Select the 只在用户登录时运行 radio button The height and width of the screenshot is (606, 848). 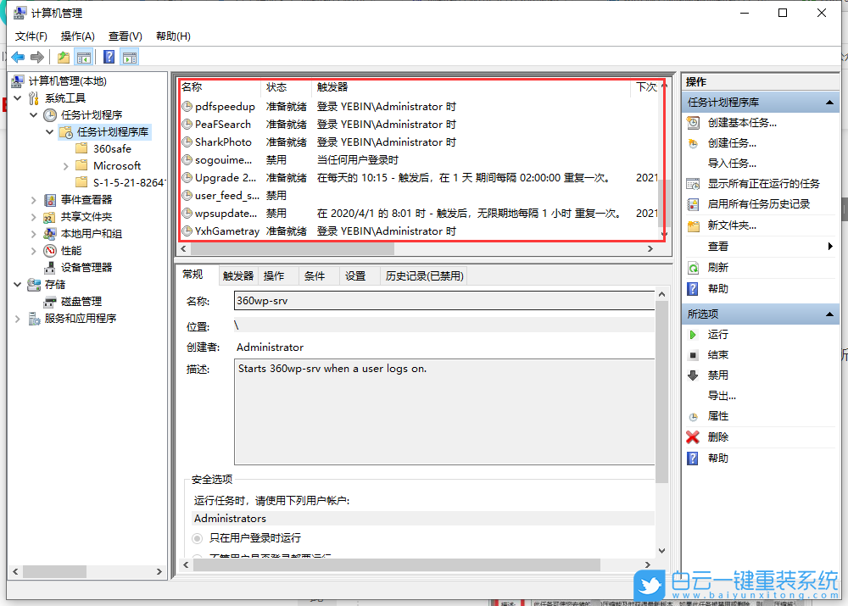(195, 537)
